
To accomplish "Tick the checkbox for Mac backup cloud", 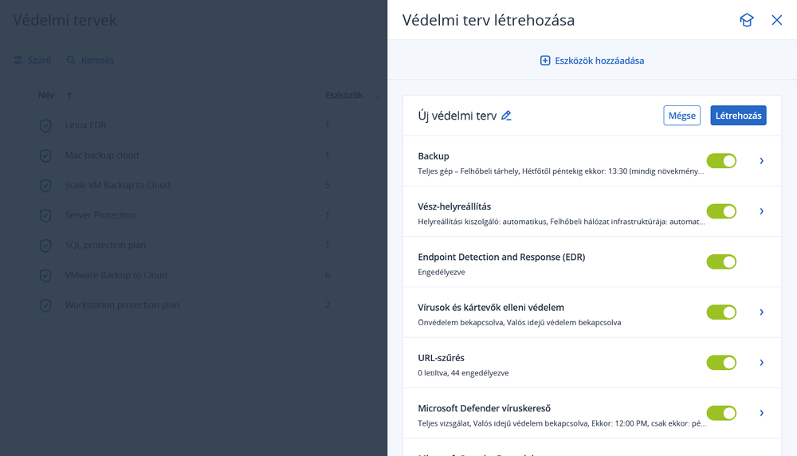I will tap(18, 155).
